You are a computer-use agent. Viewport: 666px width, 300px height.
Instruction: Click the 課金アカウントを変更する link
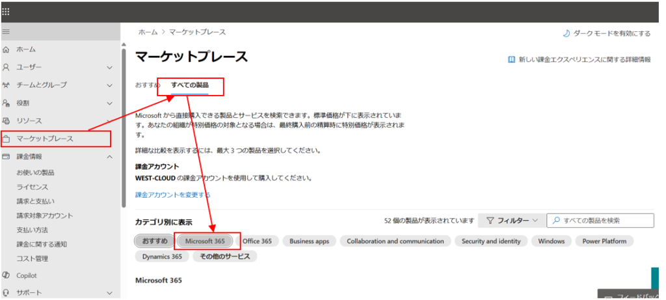coord(172,195)
